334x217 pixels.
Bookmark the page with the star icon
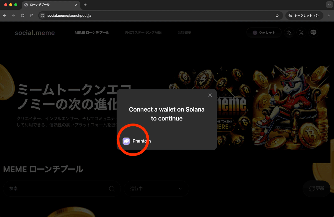click(277, 16)
